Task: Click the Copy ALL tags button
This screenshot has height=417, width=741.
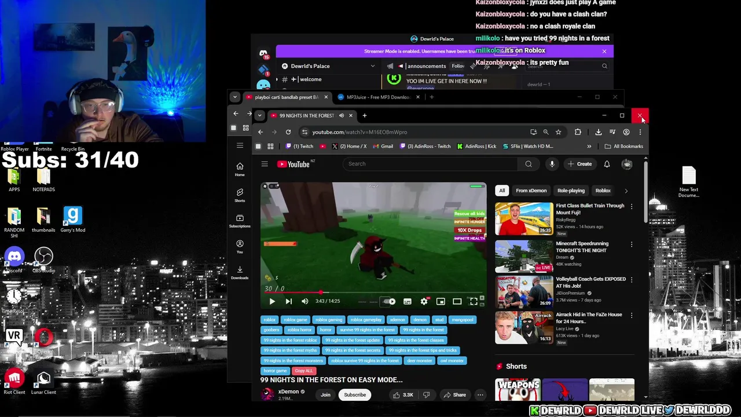Action: [x=303, y=371]
